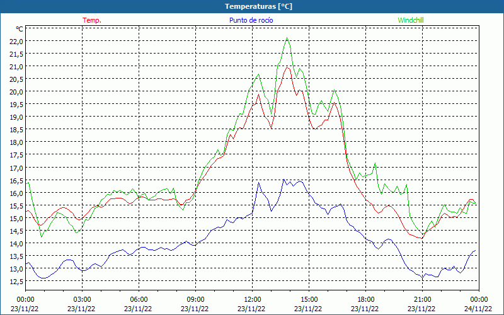Image resolution: width=504 pixels, height=315 pixels.
Task: Click the 20,0 y-axis value
Action: (x=16, y=91)
